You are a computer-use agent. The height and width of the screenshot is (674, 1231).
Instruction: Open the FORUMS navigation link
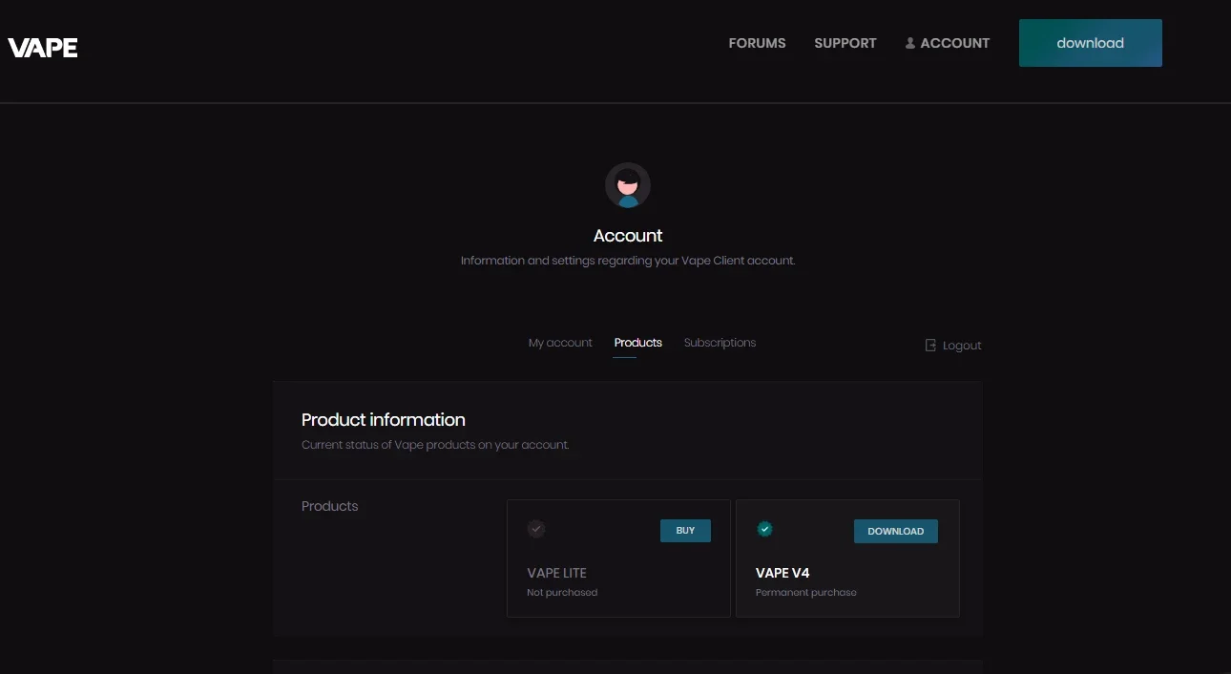point(757,43)
